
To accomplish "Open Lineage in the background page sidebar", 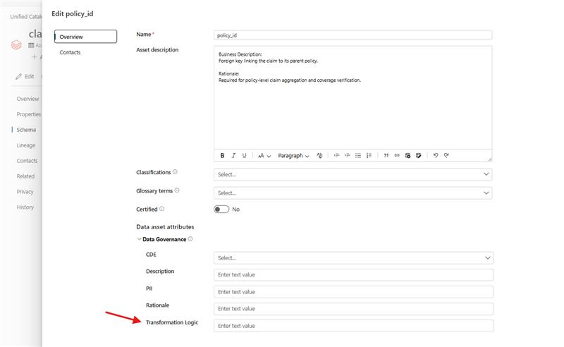I will pyautogui.click(x=26, y=145).
